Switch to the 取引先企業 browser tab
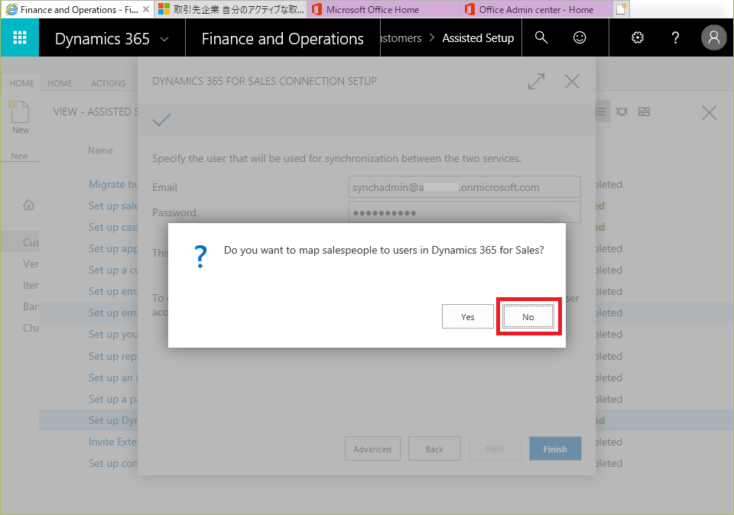734x515 pixels. point(230,9)
